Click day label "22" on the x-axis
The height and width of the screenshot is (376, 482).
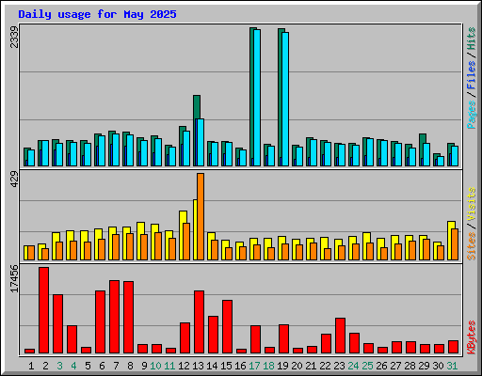325,366
